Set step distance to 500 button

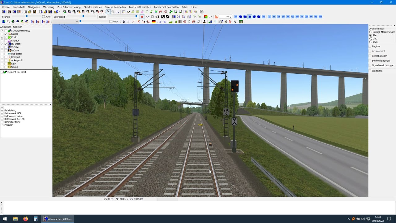pyautogui.click(x=297, y=17)
